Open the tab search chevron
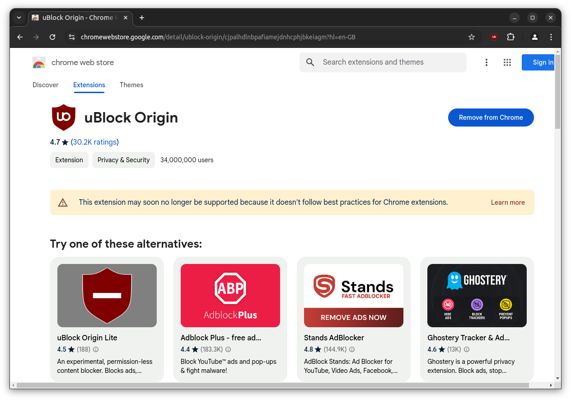 pos(19,18)
